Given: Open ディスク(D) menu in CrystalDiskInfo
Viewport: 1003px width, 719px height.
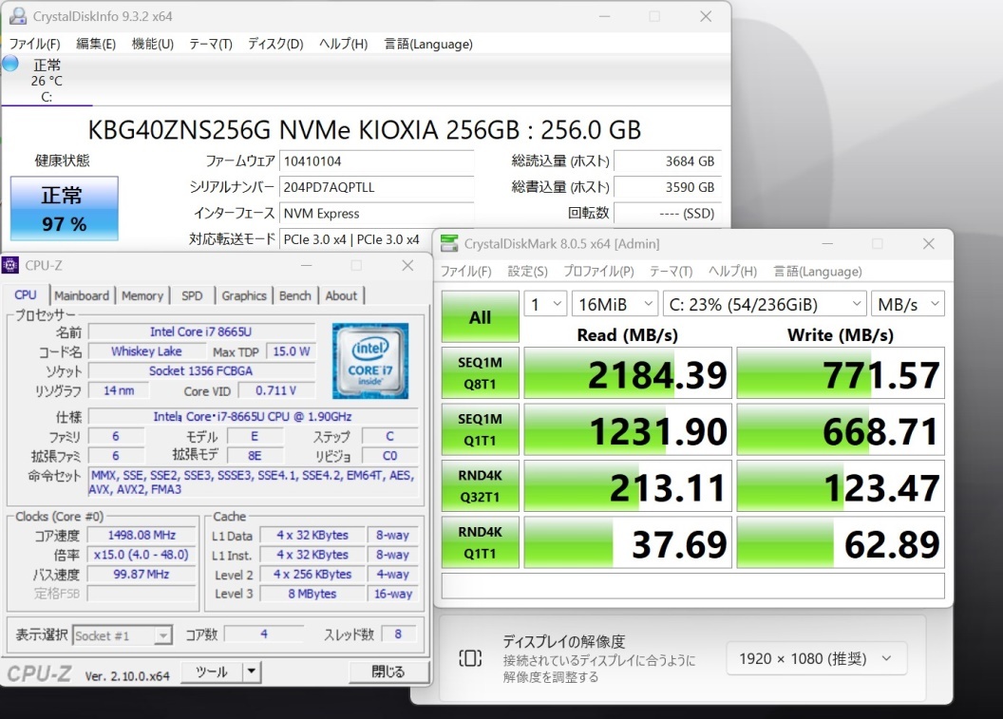Looking at the screenshot, I should [x=275, y=44].
